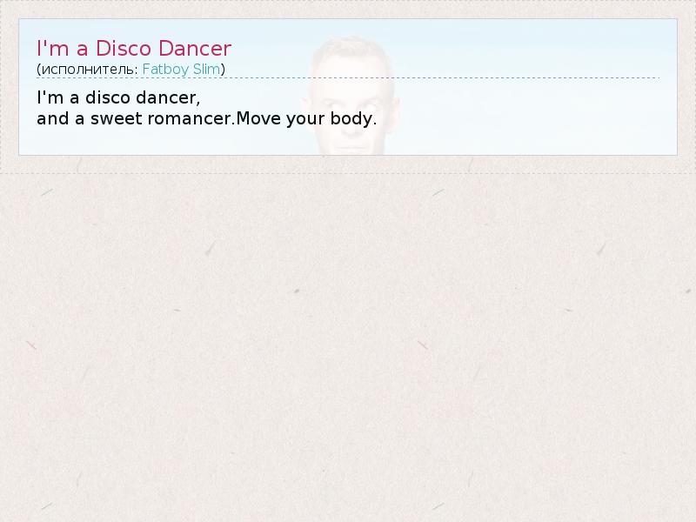The image size is (696, 522).
Task: Click the closing parenthesis after Fatboy Slim
Action: (x=223, y=70)
